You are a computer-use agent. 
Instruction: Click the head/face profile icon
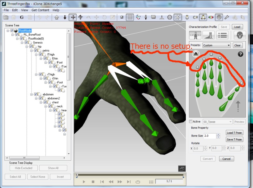240,35
